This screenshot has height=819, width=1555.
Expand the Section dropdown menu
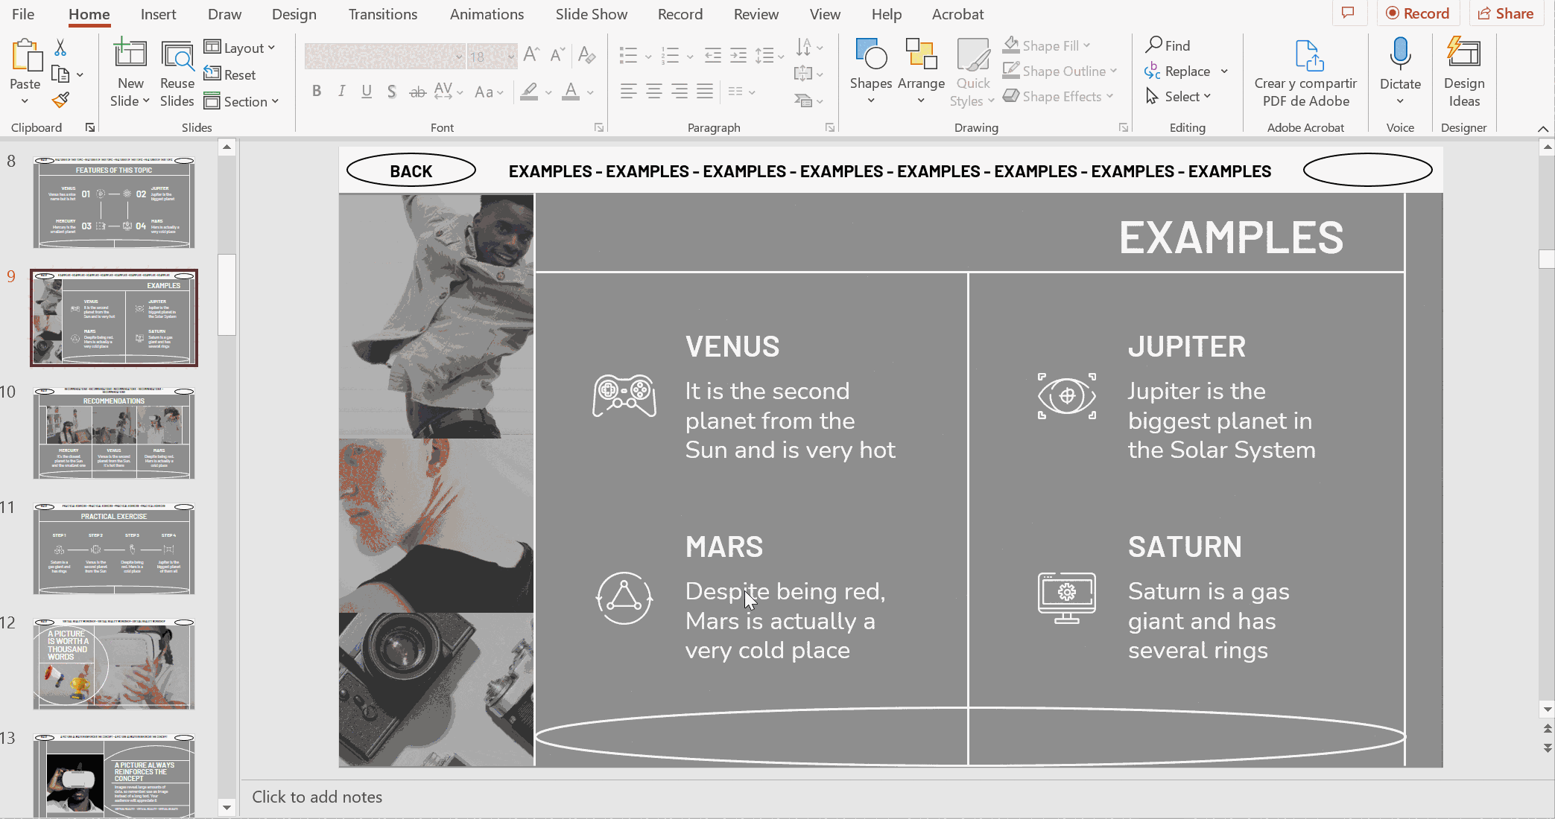(242, 101)
